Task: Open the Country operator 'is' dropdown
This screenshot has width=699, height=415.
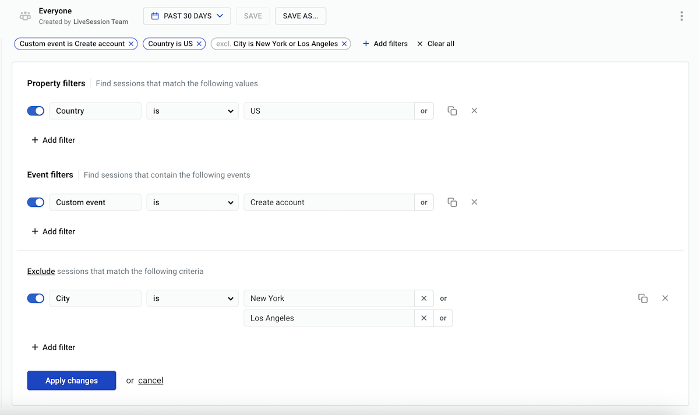Action: coord(192,111)
